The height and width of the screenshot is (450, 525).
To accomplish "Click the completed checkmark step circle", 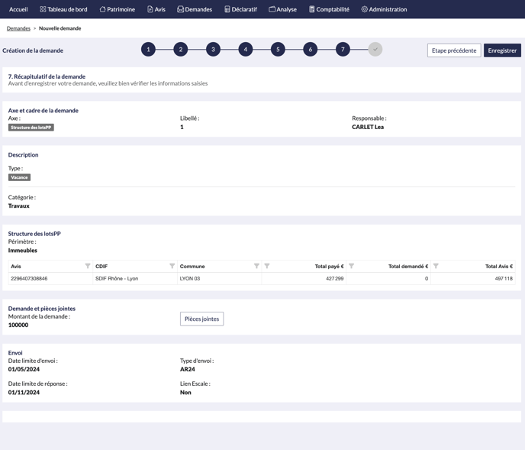I will click(375, 50).
